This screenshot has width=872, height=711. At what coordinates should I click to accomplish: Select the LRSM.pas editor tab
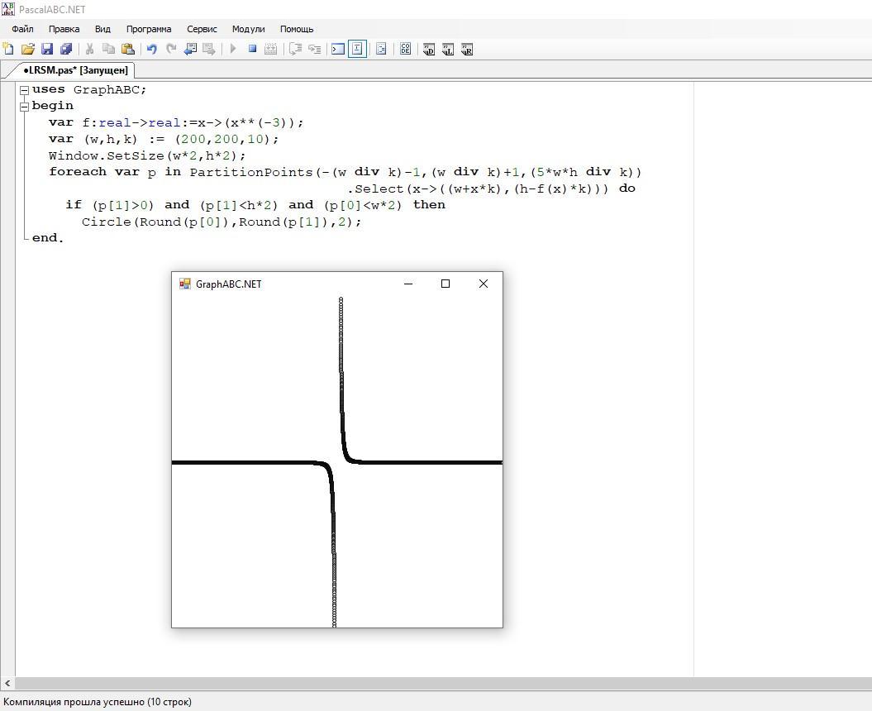coord(74,70)
